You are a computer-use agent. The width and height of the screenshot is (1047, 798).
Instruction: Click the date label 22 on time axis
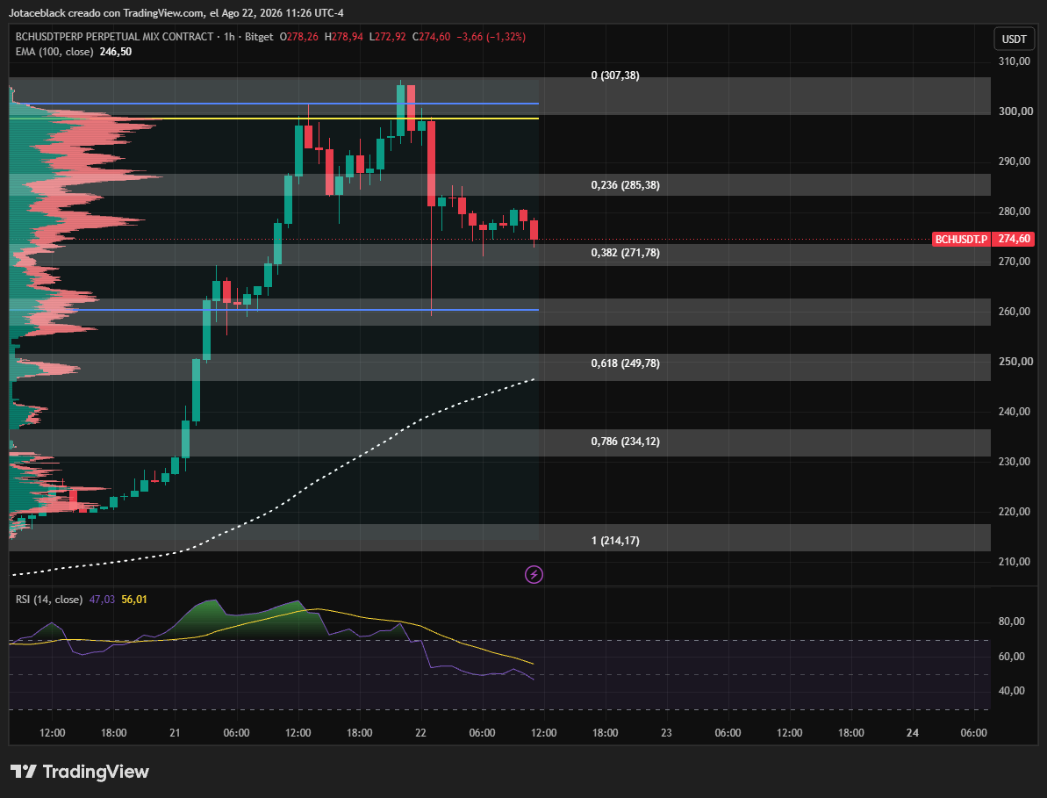(x=420, y=733)
